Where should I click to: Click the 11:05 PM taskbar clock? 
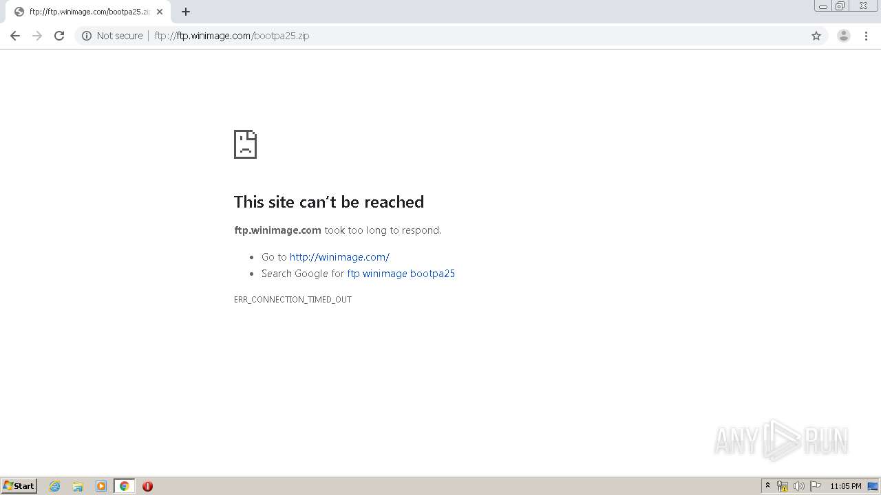tap(845, 486)
